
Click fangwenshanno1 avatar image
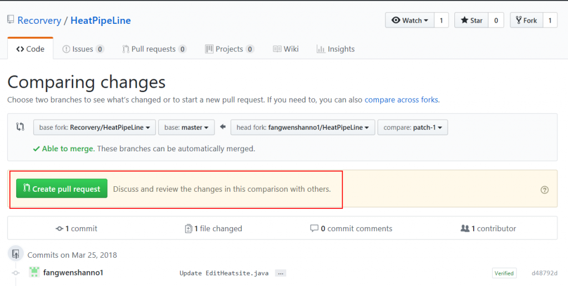point(34,272)
